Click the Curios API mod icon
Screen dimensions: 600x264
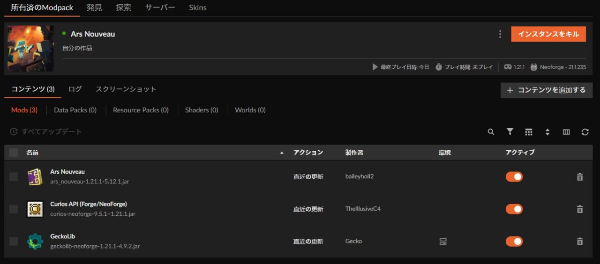[x=35, y=209]
